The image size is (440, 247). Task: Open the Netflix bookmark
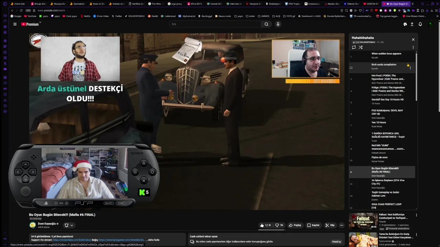(85, 16)
